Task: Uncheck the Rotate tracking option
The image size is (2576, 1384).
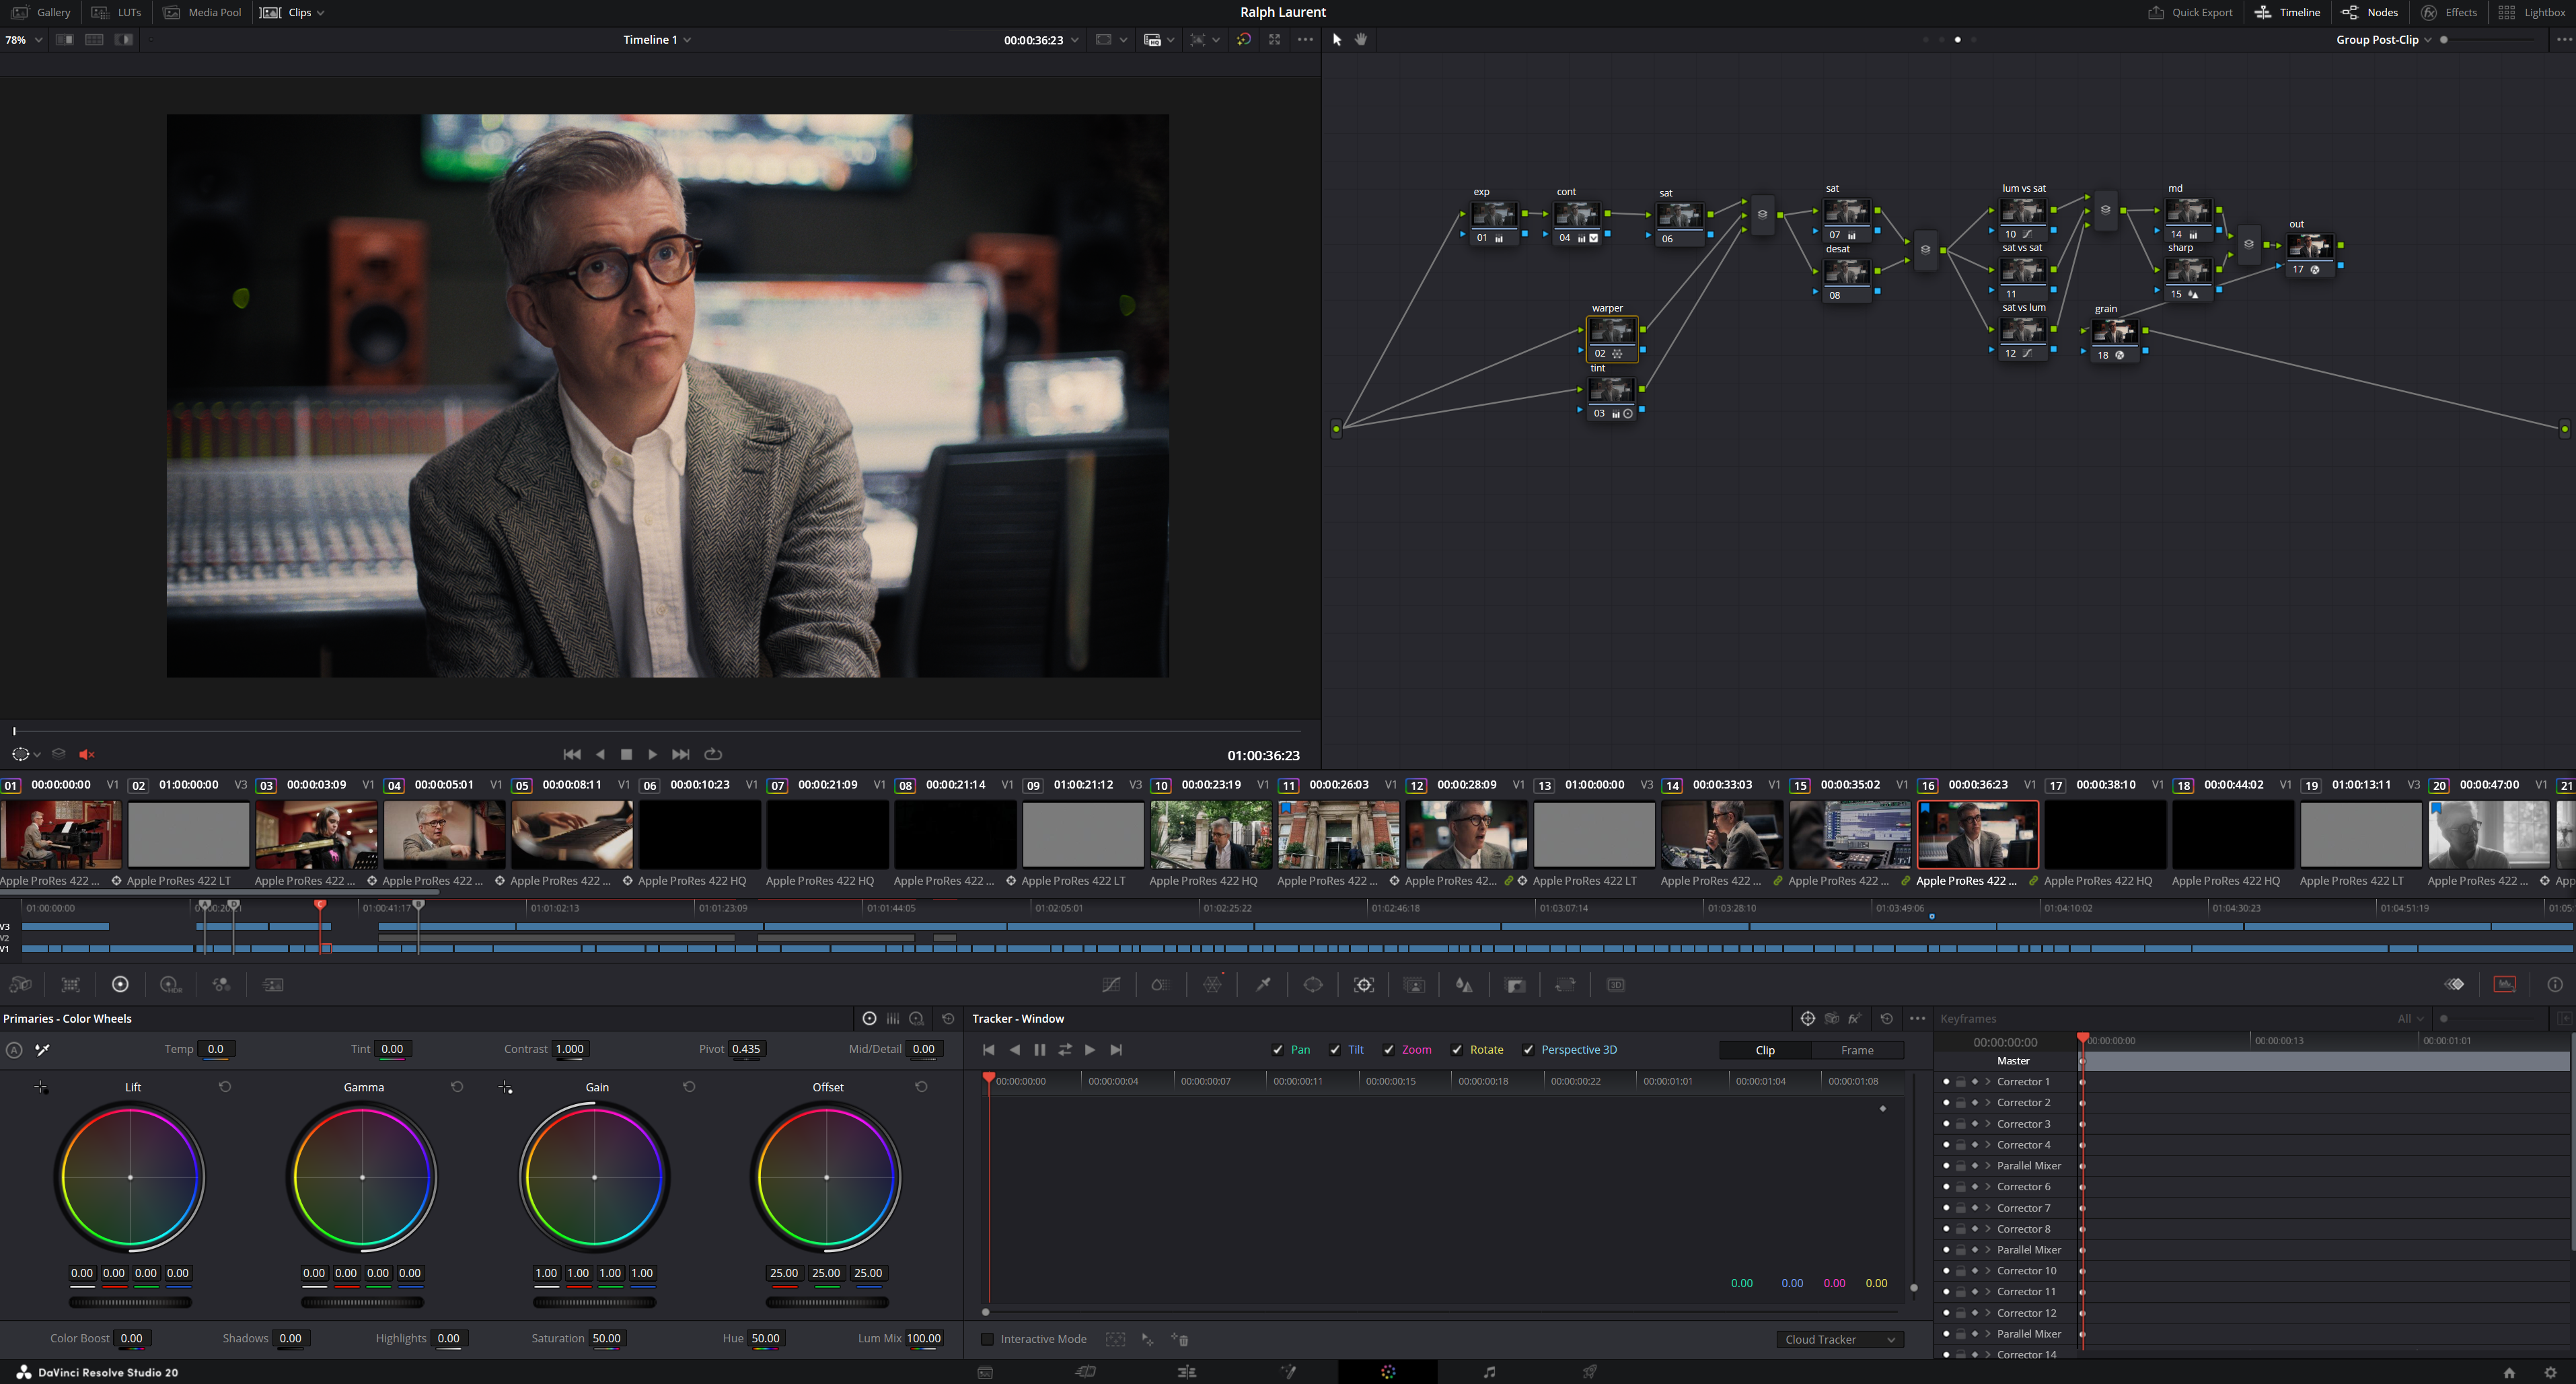Action: click(1457, 1049)
